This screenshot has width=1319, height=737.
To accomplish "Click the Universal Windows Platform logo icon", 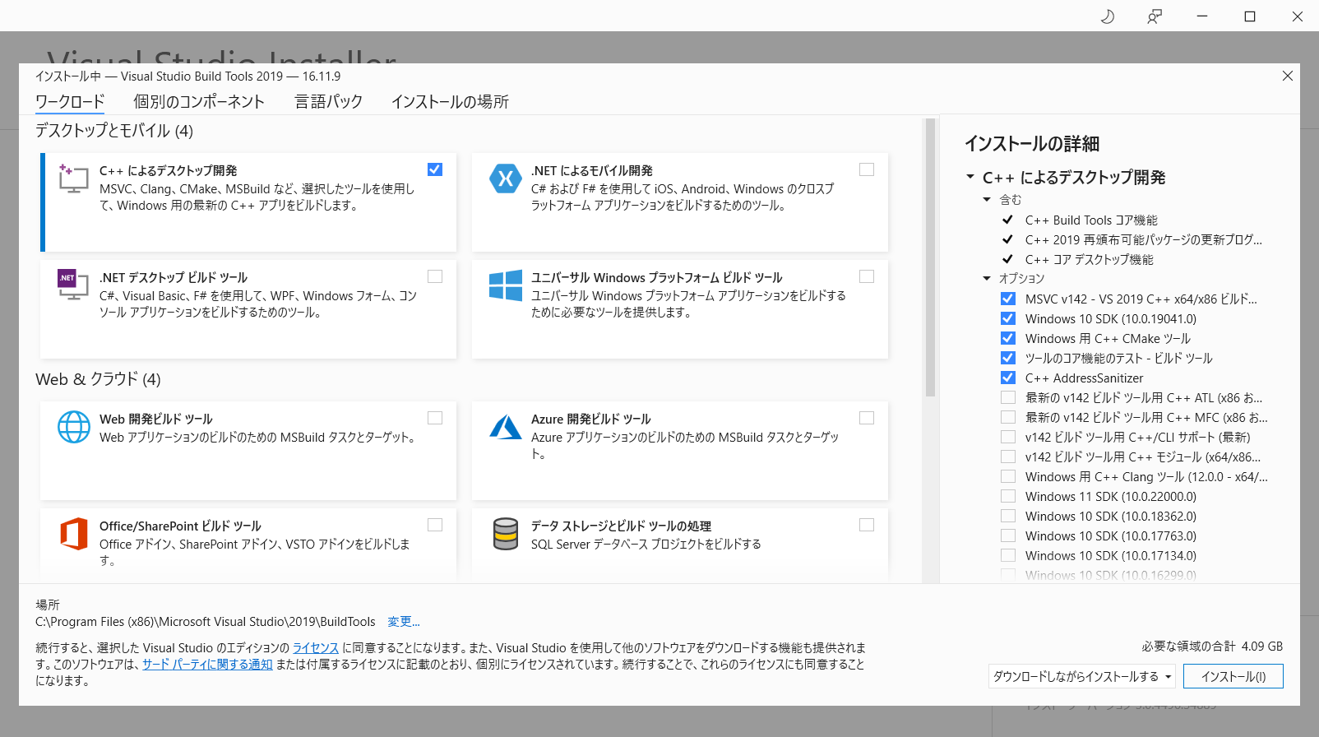I will (x=506, y=285).
